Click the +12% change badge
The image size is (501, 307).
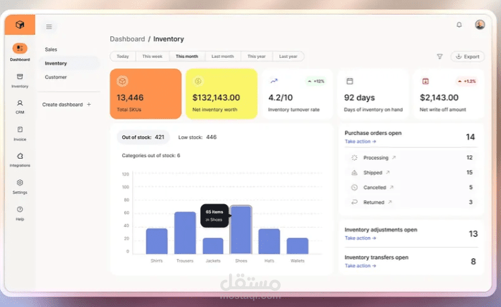316,81
